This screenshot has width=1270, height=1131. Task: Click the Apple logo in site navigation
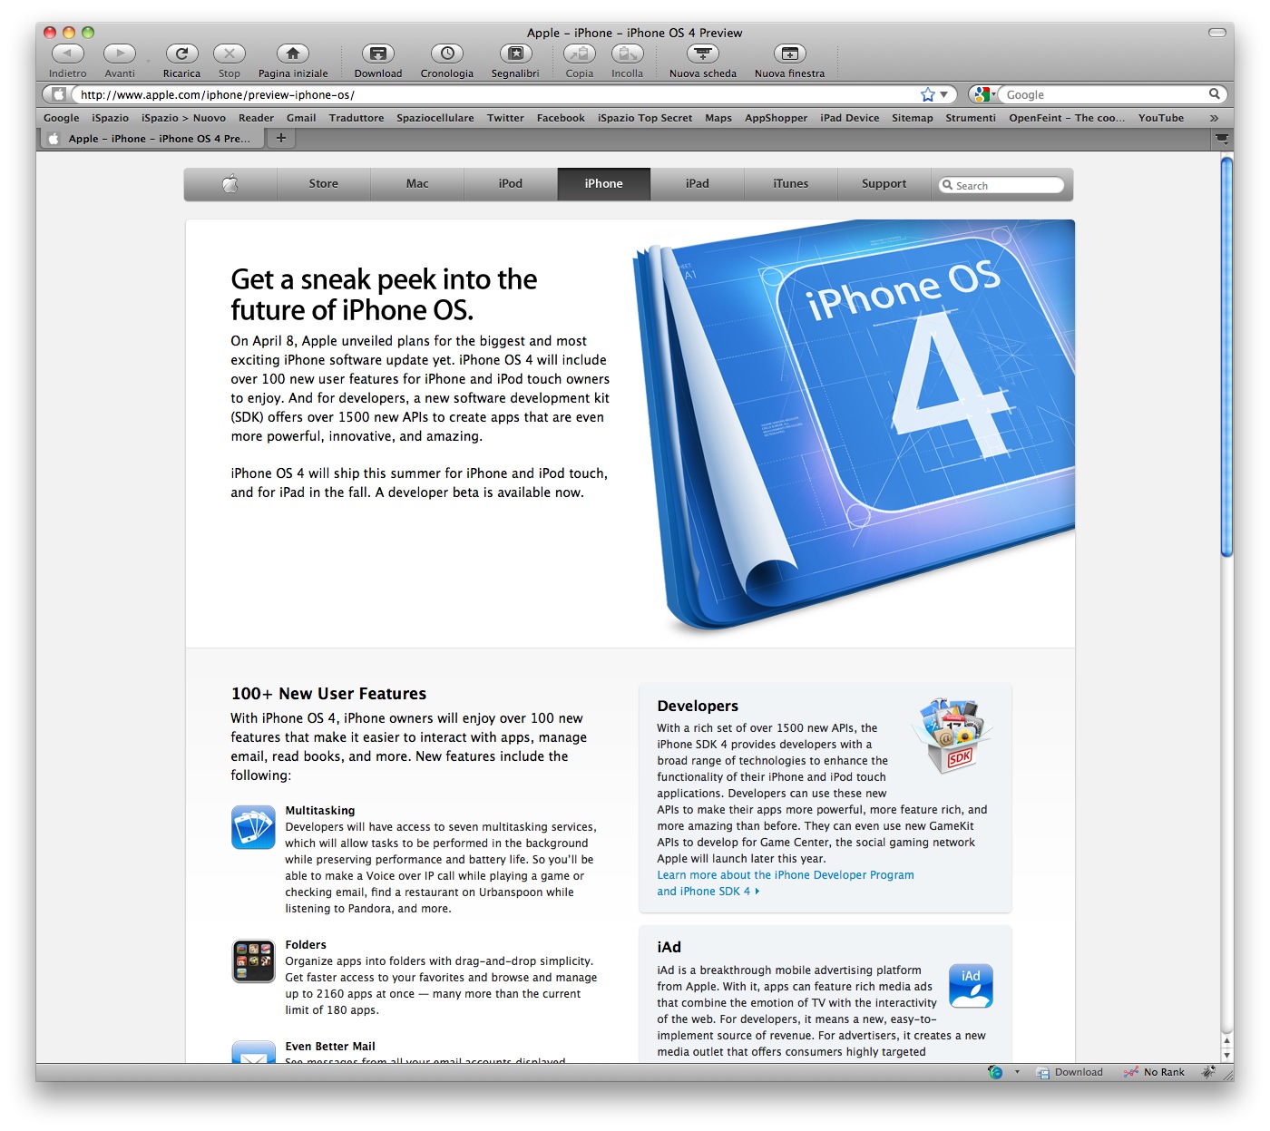point(230,184)
